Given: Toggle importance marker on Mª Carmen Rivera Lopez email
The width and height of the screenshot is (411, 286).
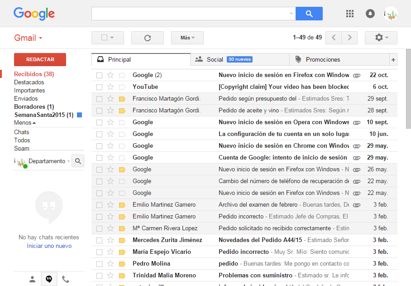Looking at the screenshot, I should (122, 228).
